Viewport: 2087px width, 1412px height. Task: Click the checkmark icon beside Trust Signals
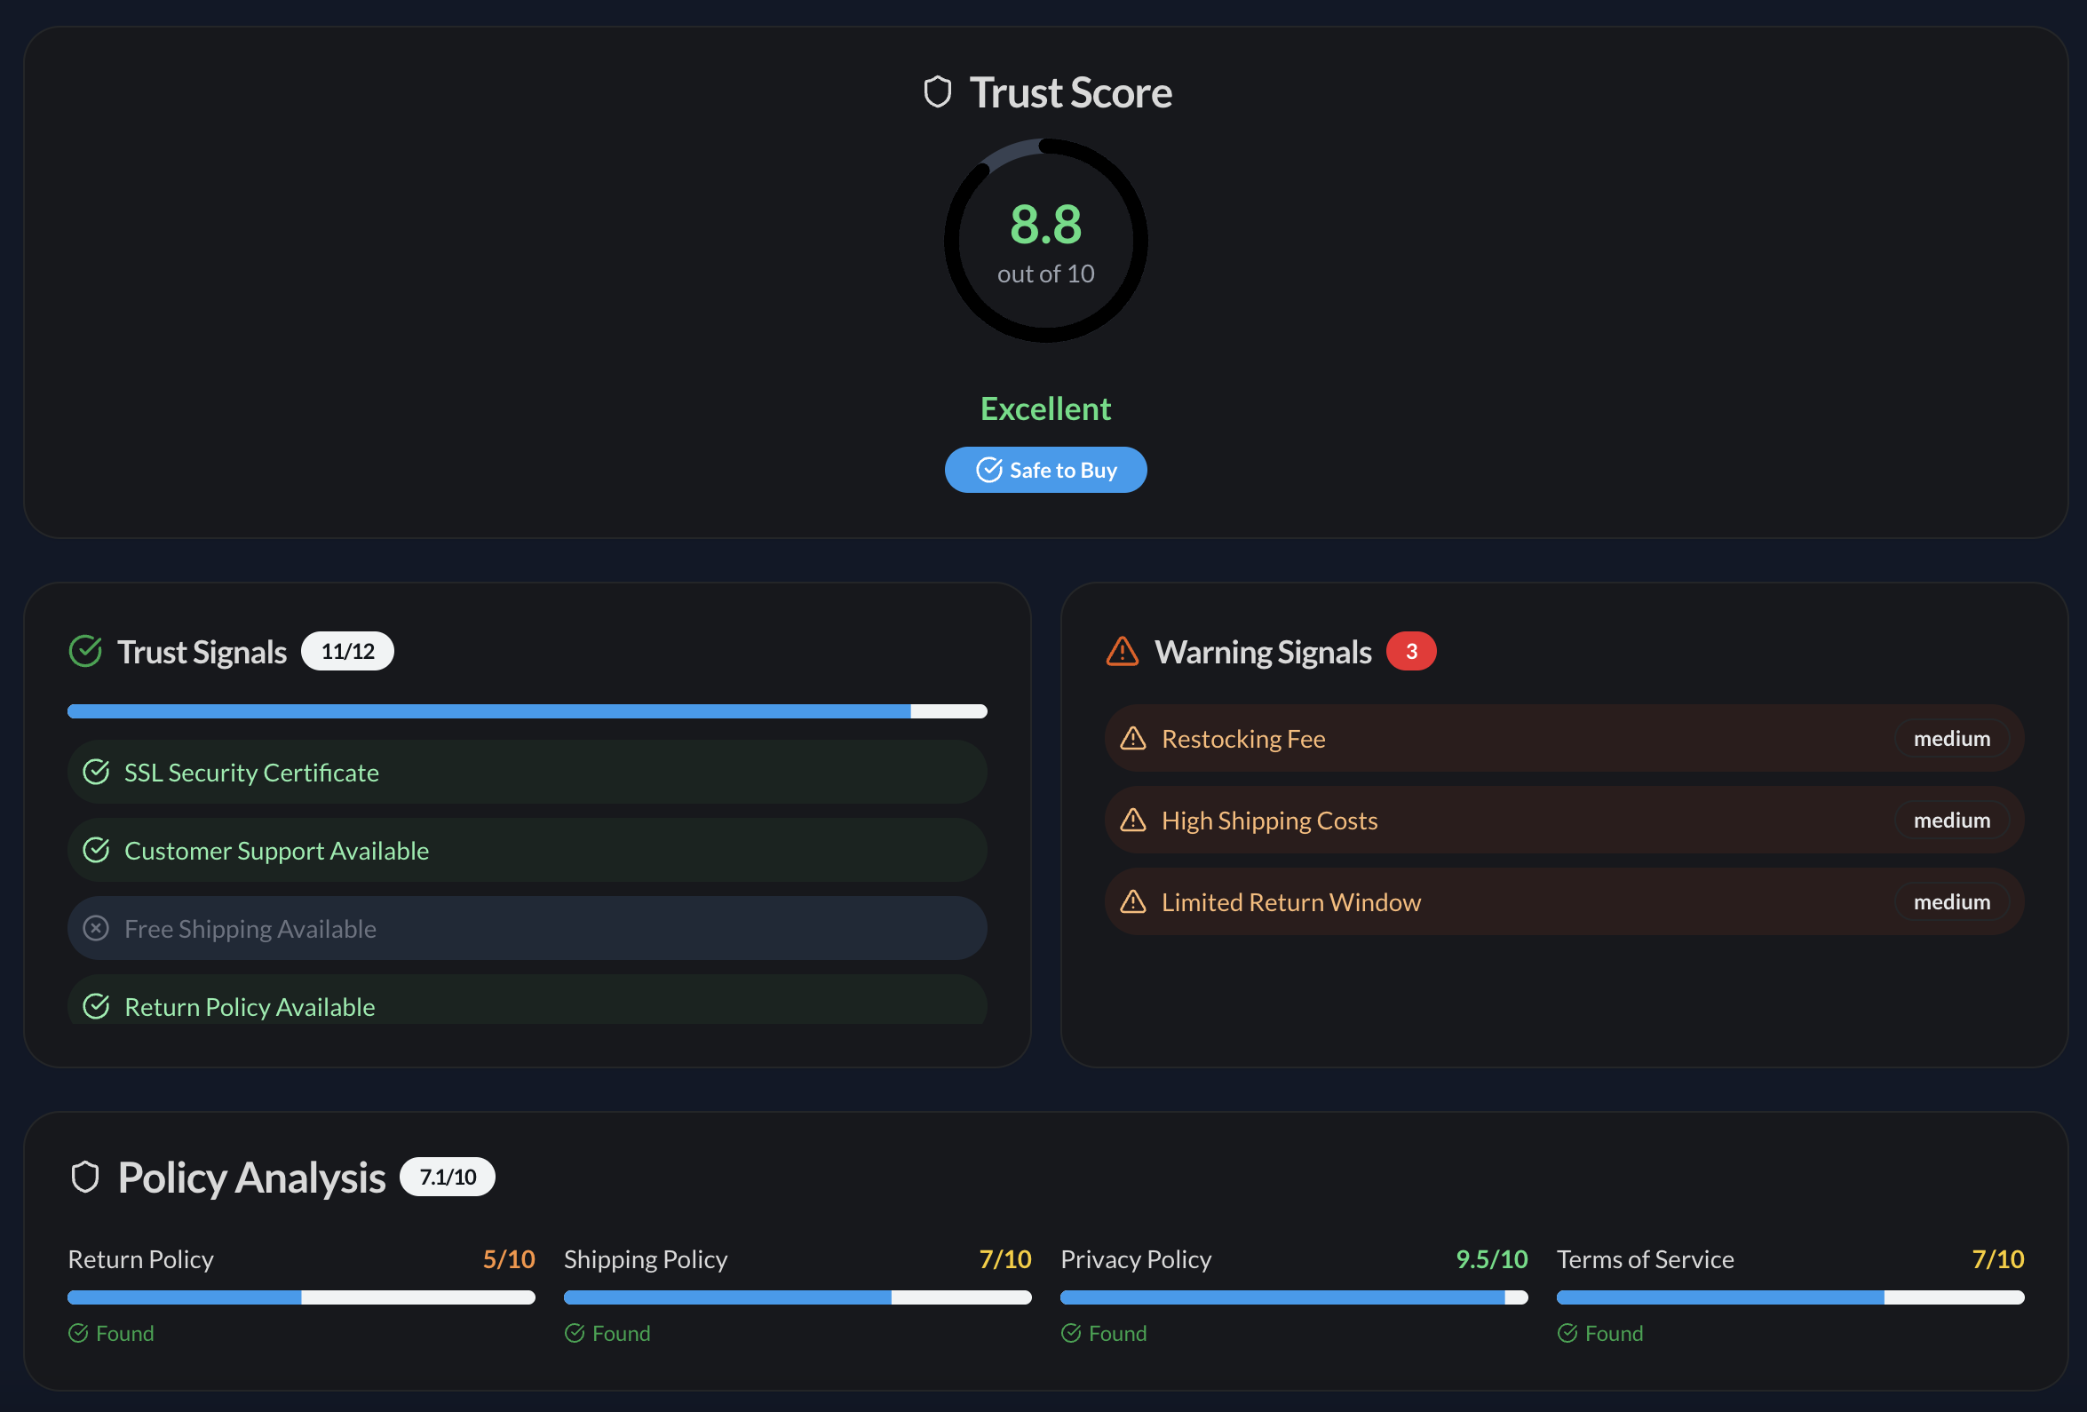coord(85,651)
